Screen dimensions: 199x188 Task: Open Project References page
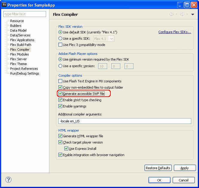coord(24,69)
